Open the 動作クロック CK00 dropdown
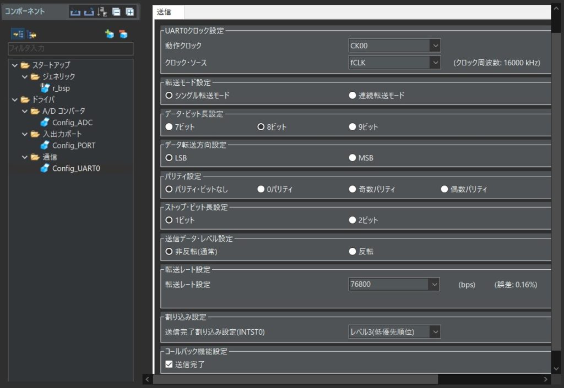This screenshot has height=388, width=564. coord(394,46)
